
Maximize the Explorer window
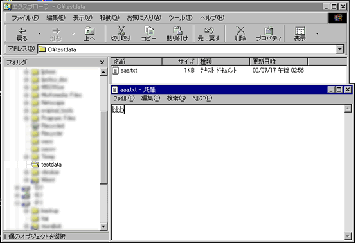pyautogui.click(x=334, y=6)
